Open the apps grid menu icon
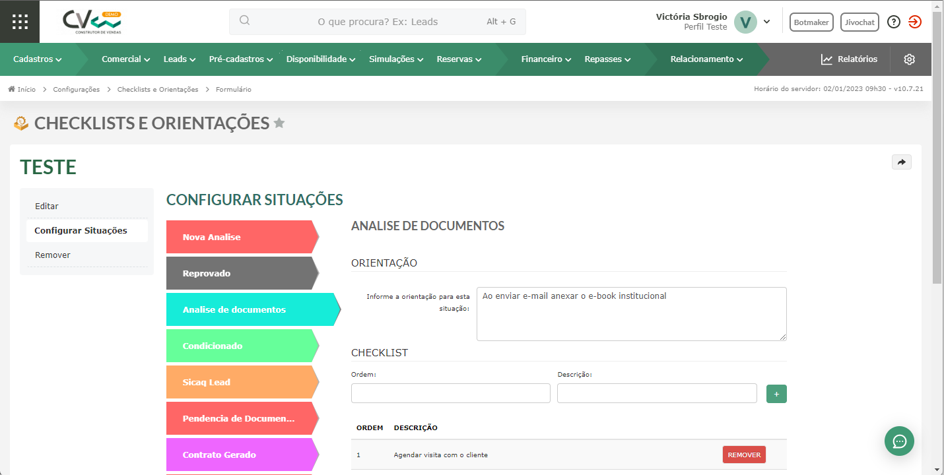Image resolution: width=944 pixels, height=475 pixels. (20, 22)
